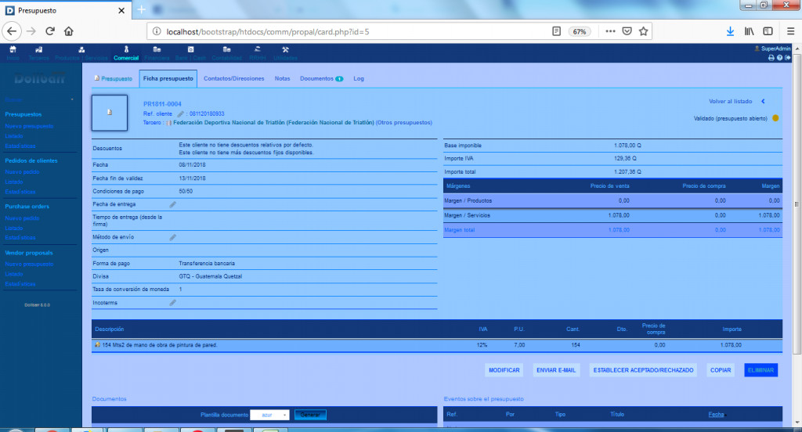Open the Bank | Cash top menu
Image resolution: width=802 pixels, height=432 pixels.
tap(190, 52)
